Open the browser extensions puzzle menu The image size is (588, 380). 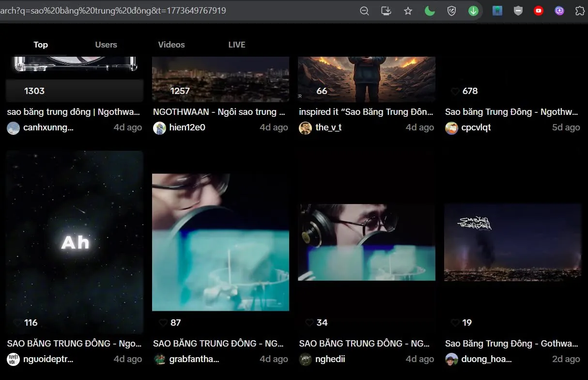pos(580,11)
